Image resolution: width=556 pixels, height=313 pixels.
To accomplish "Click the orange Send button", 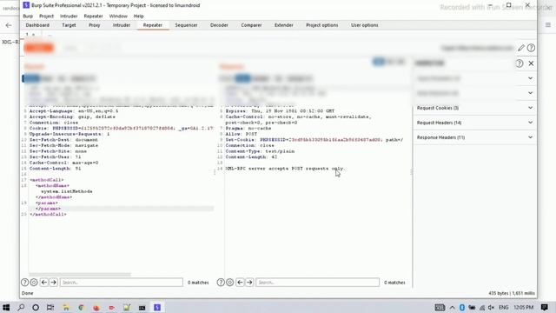I will pyautogui.click(x=39, y=48).
